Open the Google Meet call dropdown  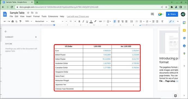[161, 14]
